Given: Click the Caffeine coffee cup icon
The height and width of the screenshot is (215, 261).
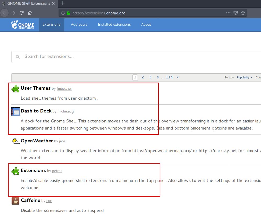Looking at the screenshot, I should [15, 201].
